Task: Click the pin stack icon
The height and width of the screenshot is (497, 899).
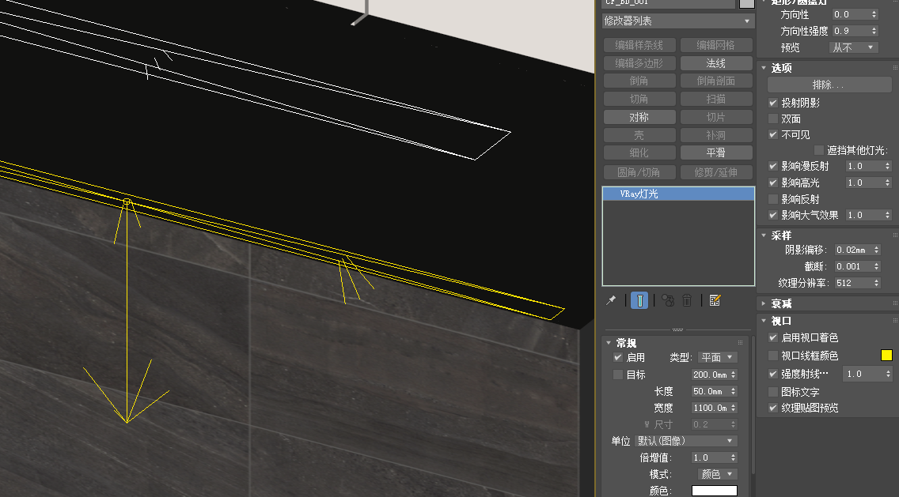Action: tap(611, 300)
